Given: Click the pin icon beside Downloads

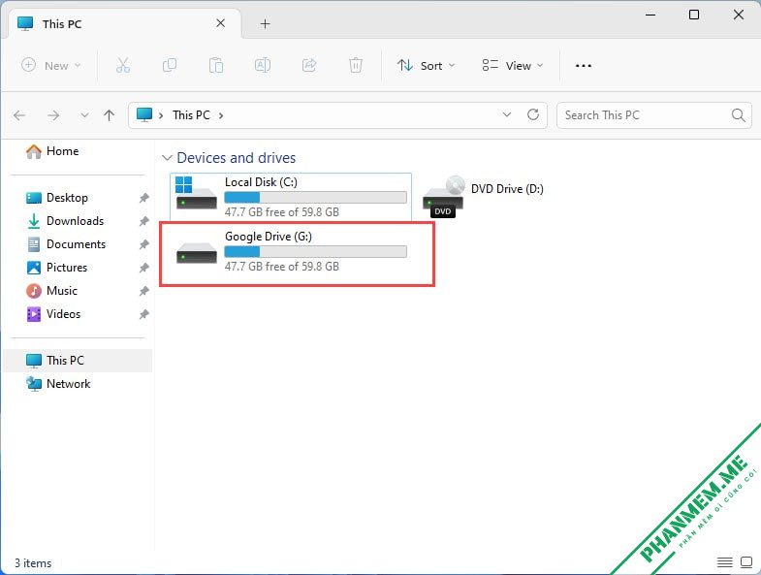Looking at the screenshot, I should [x=143, y=221].
